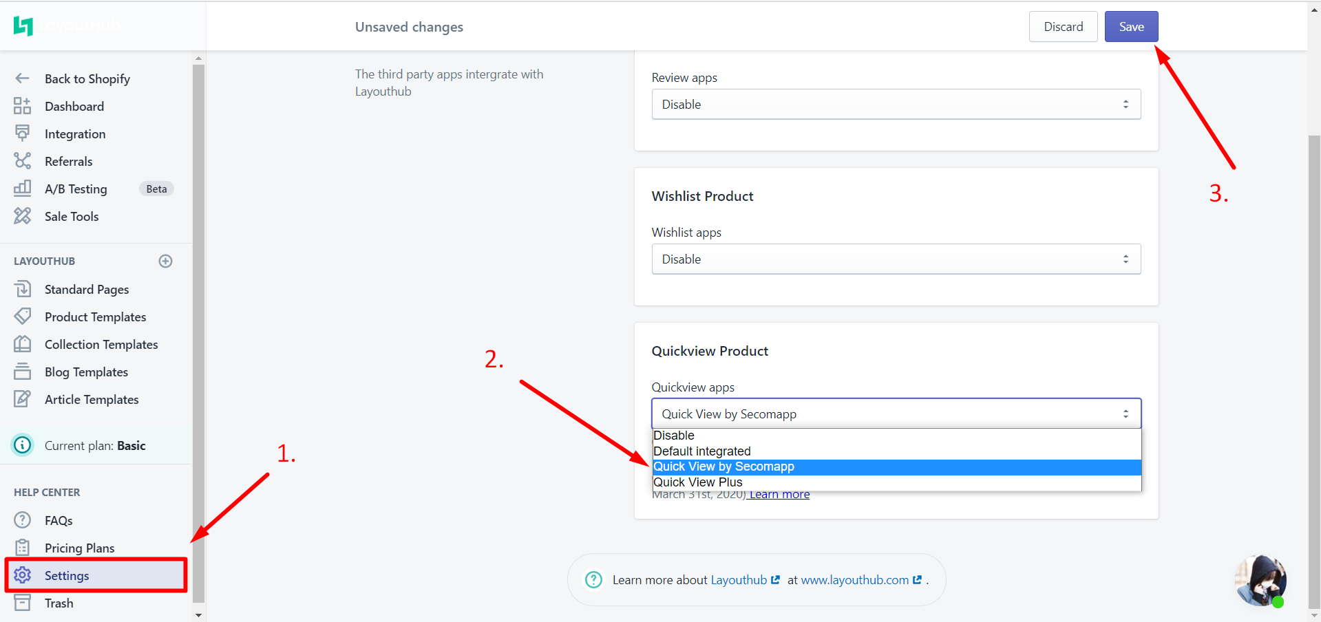Click the Back to Shopify arrow icon
1321x622 pixels.
22,78
